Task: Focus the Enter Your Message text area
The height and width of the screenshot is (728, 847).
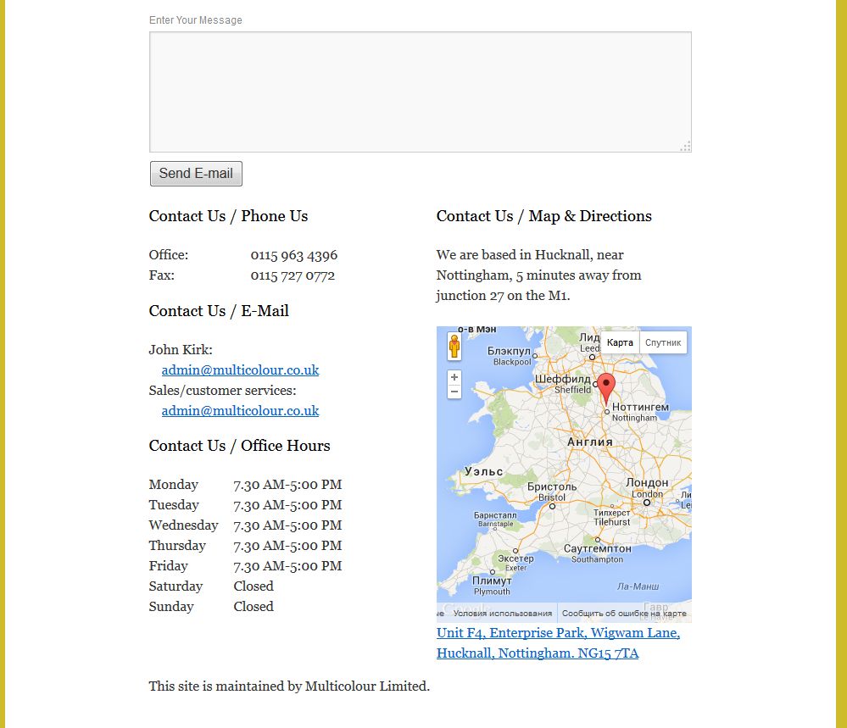Action: (420, 92)
